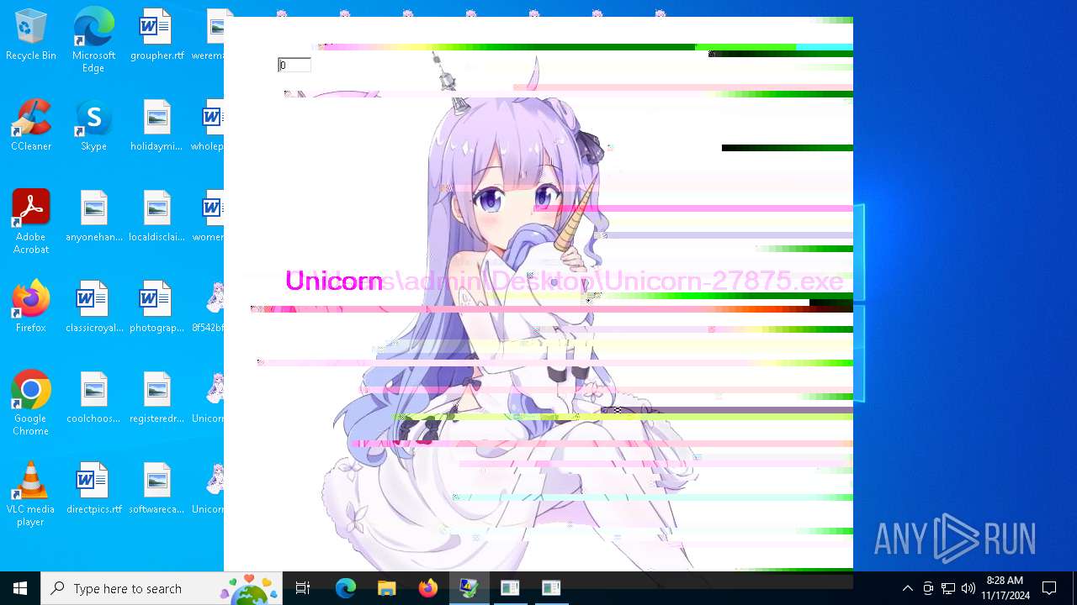This screenshot has height=605, width=1077.
Task: Switch to the highlighted running app on taskbar
Action: (x=470, y=588)
